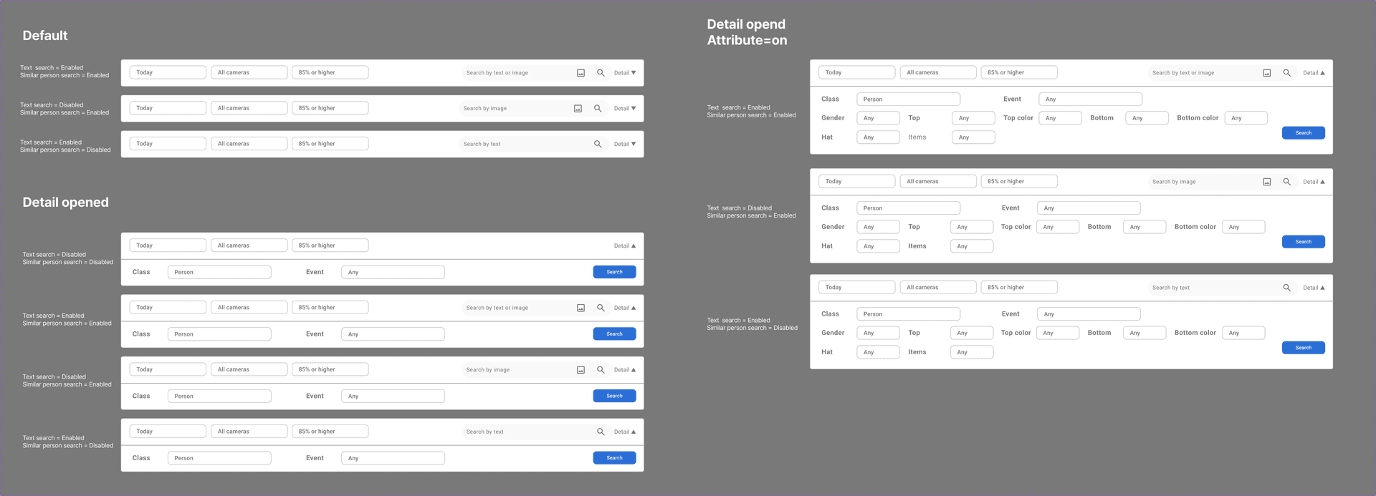Open Gender dropdown in Attribute=on 'Search by text or image' panel

click(878, 118)
